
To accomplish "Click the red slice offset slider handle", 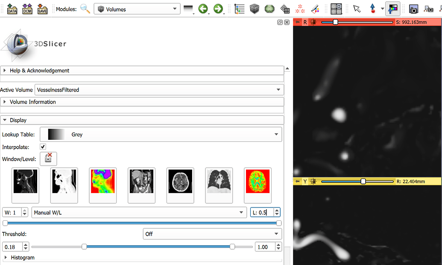I will click(x=335, y=22).
